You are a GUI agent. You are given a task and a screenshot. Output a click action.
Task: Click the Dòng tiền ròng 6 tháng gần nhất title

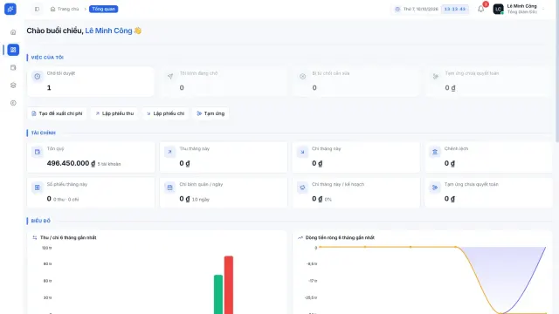tap(340, 237)
